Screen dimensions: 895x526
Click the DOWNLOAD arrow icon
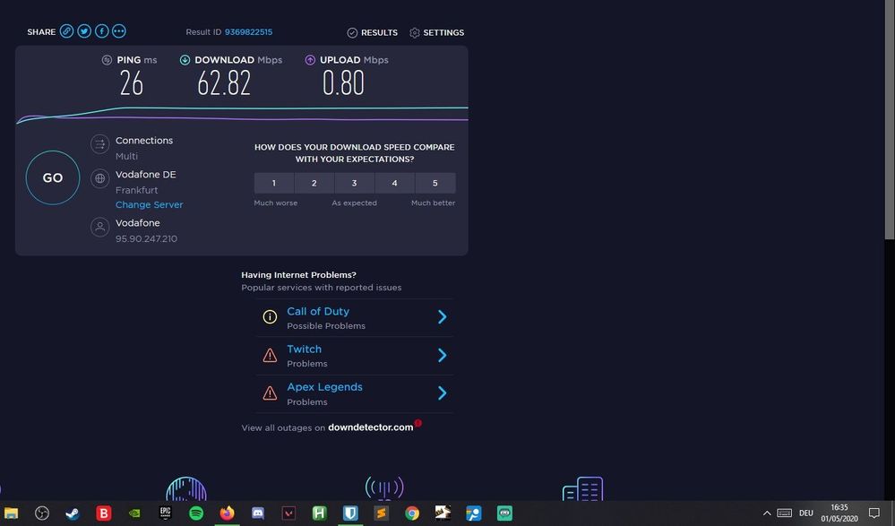pos(185,60)
